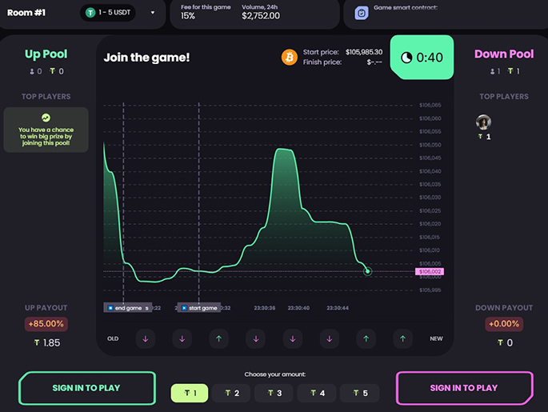
Task: Select bet amount 3
Action: pos(274,393)
